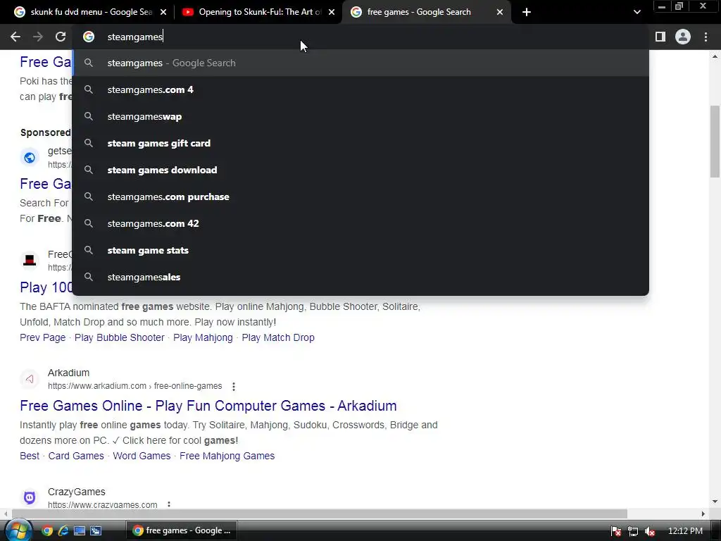721x541 pixels.
Task: Close the 'skunk fu dvd menu' tab
Action: coord(163,13)
